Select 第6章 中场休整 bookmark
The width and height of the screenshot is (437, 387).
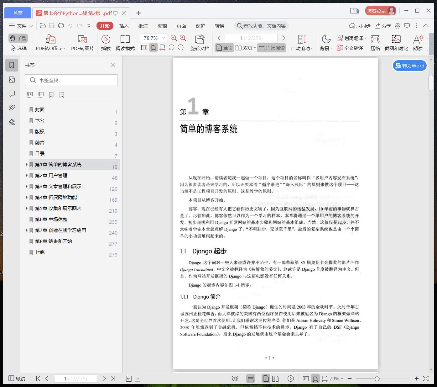(x=51, y=219)
